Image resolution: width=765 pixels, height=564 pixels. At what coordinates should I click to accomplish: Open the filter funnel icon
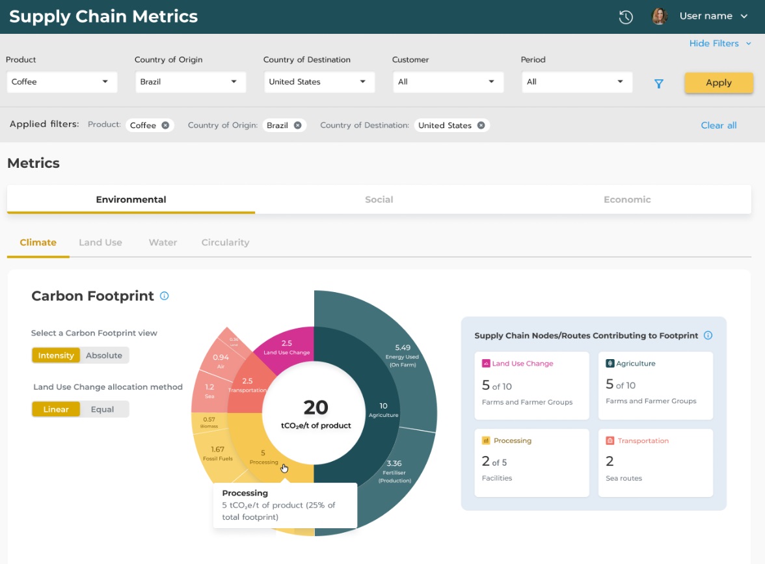pyautogui.click(x=658, y=83)
